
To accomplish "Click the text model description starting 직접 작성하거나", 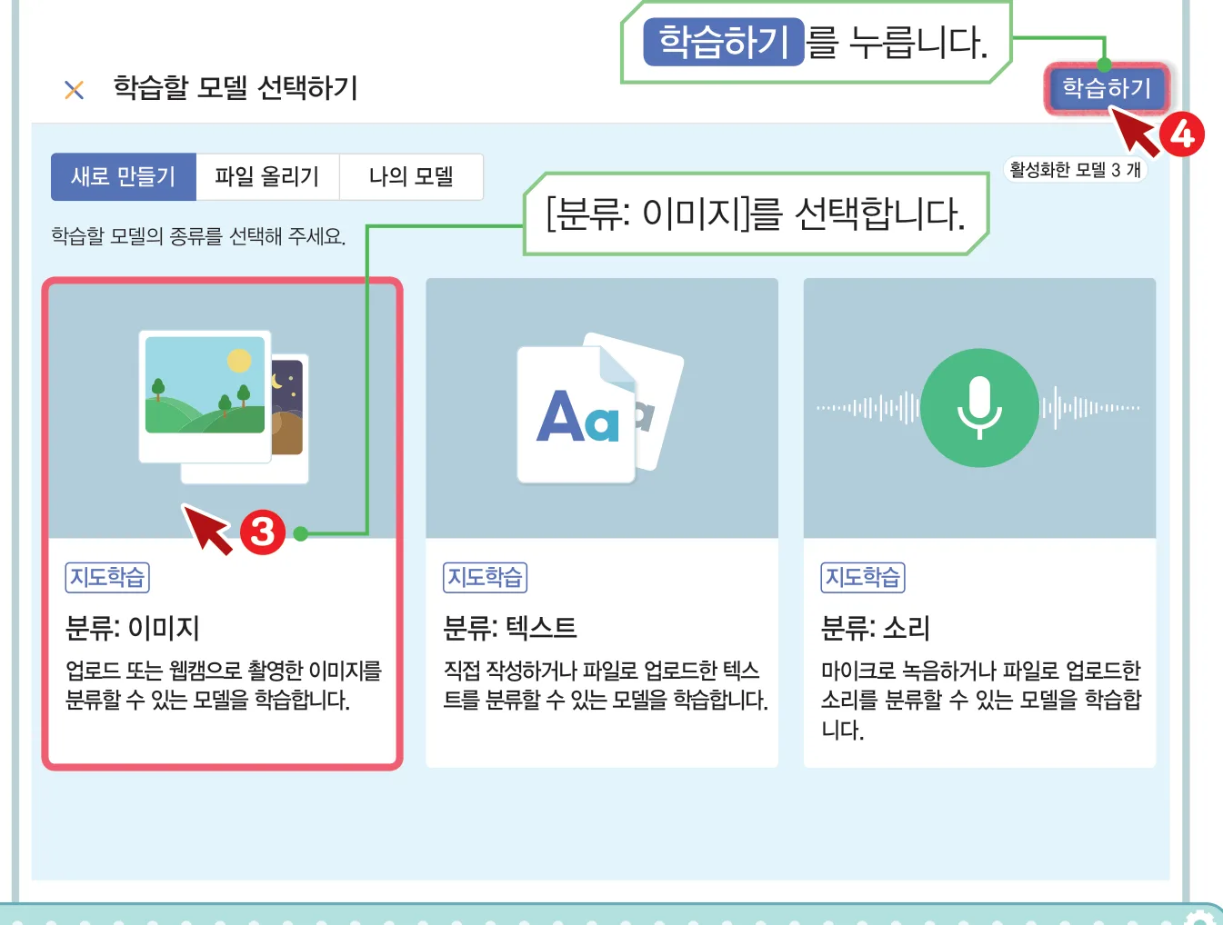I will (x=606, y=685).
